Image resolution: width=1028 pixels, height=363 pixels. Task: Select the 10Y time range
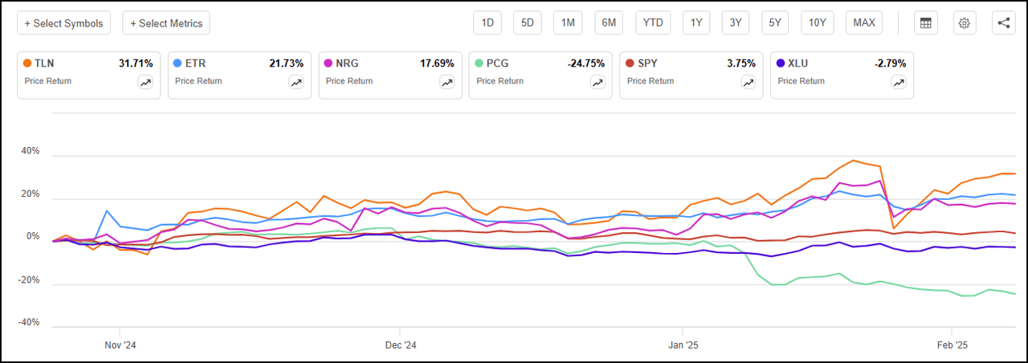[818, 23]
